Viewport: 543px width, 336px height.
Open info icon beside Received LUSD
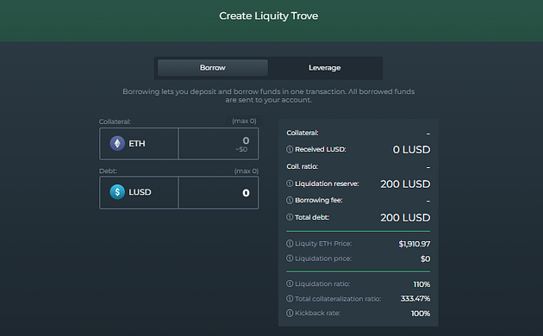point(290,149)
